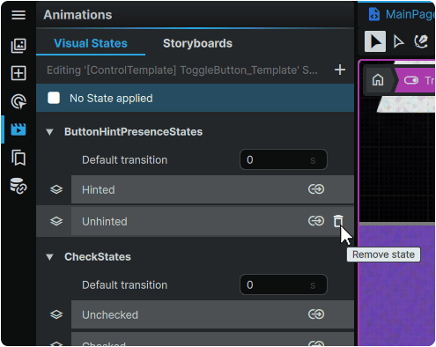This screenshot has height=347, width=436.
Task: Remove the Unhinted state with trash icon
Action: (338, 221)
